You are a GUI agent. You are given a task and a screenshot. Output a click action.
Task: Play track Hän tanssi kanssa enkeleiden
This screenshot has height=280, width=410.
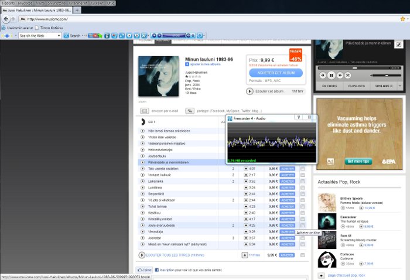point(142,131)
